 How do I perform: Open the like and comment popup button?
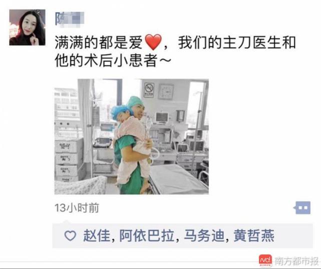click(x=303, y=207)
